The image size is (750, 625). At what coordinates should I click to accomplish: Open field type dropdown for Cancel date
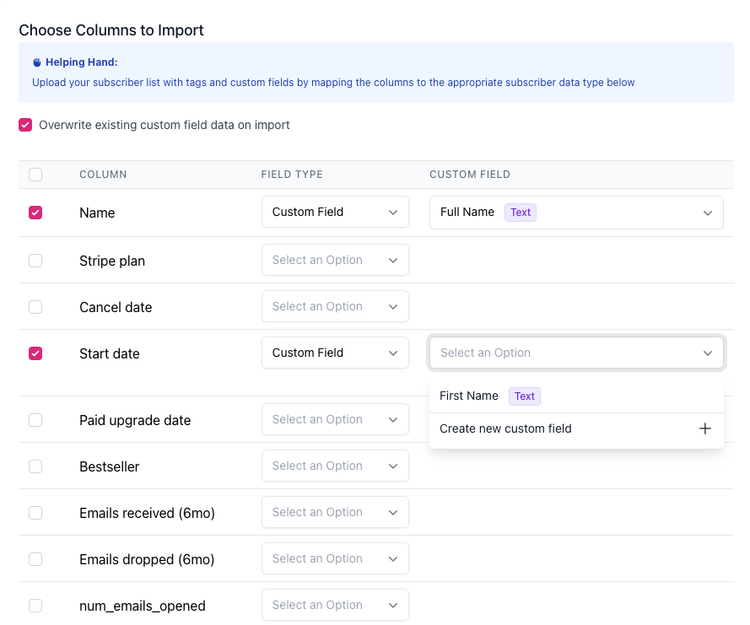point(335,306)
